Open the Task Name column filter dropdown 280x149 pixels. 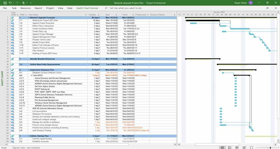(86, 15)
